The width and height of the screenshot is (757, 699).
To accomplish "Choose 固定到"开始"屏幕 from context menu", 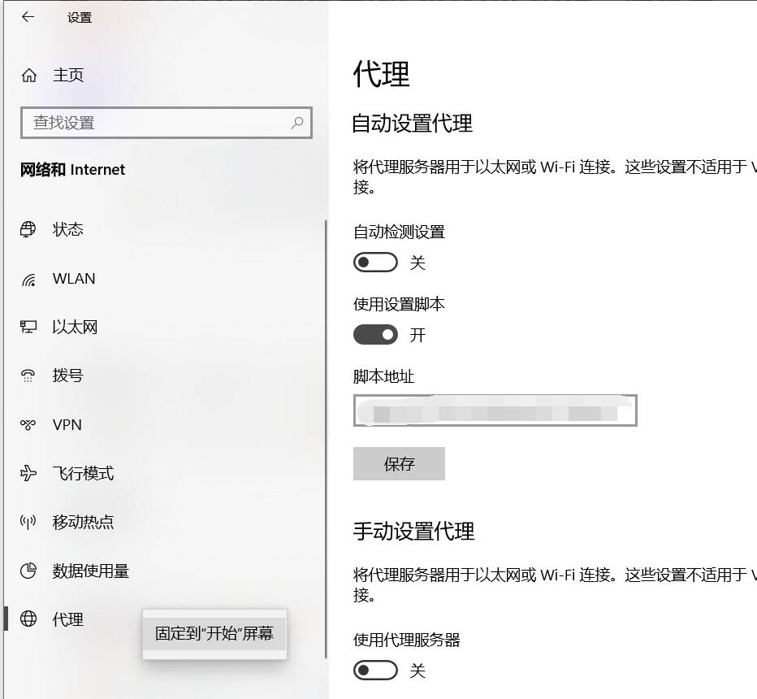I will [x=214, y=634].
